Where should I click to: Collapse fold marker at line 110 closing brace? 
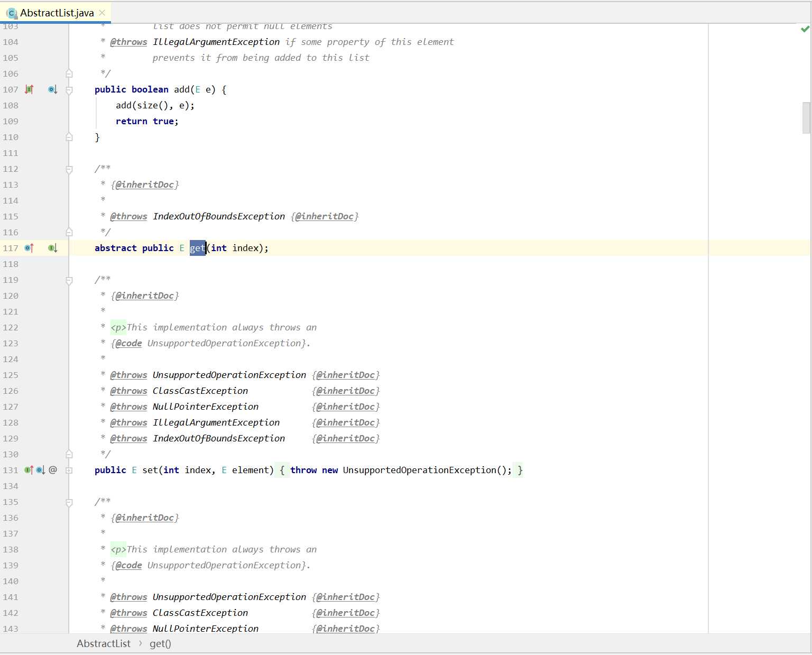click(x=69, y=137)
